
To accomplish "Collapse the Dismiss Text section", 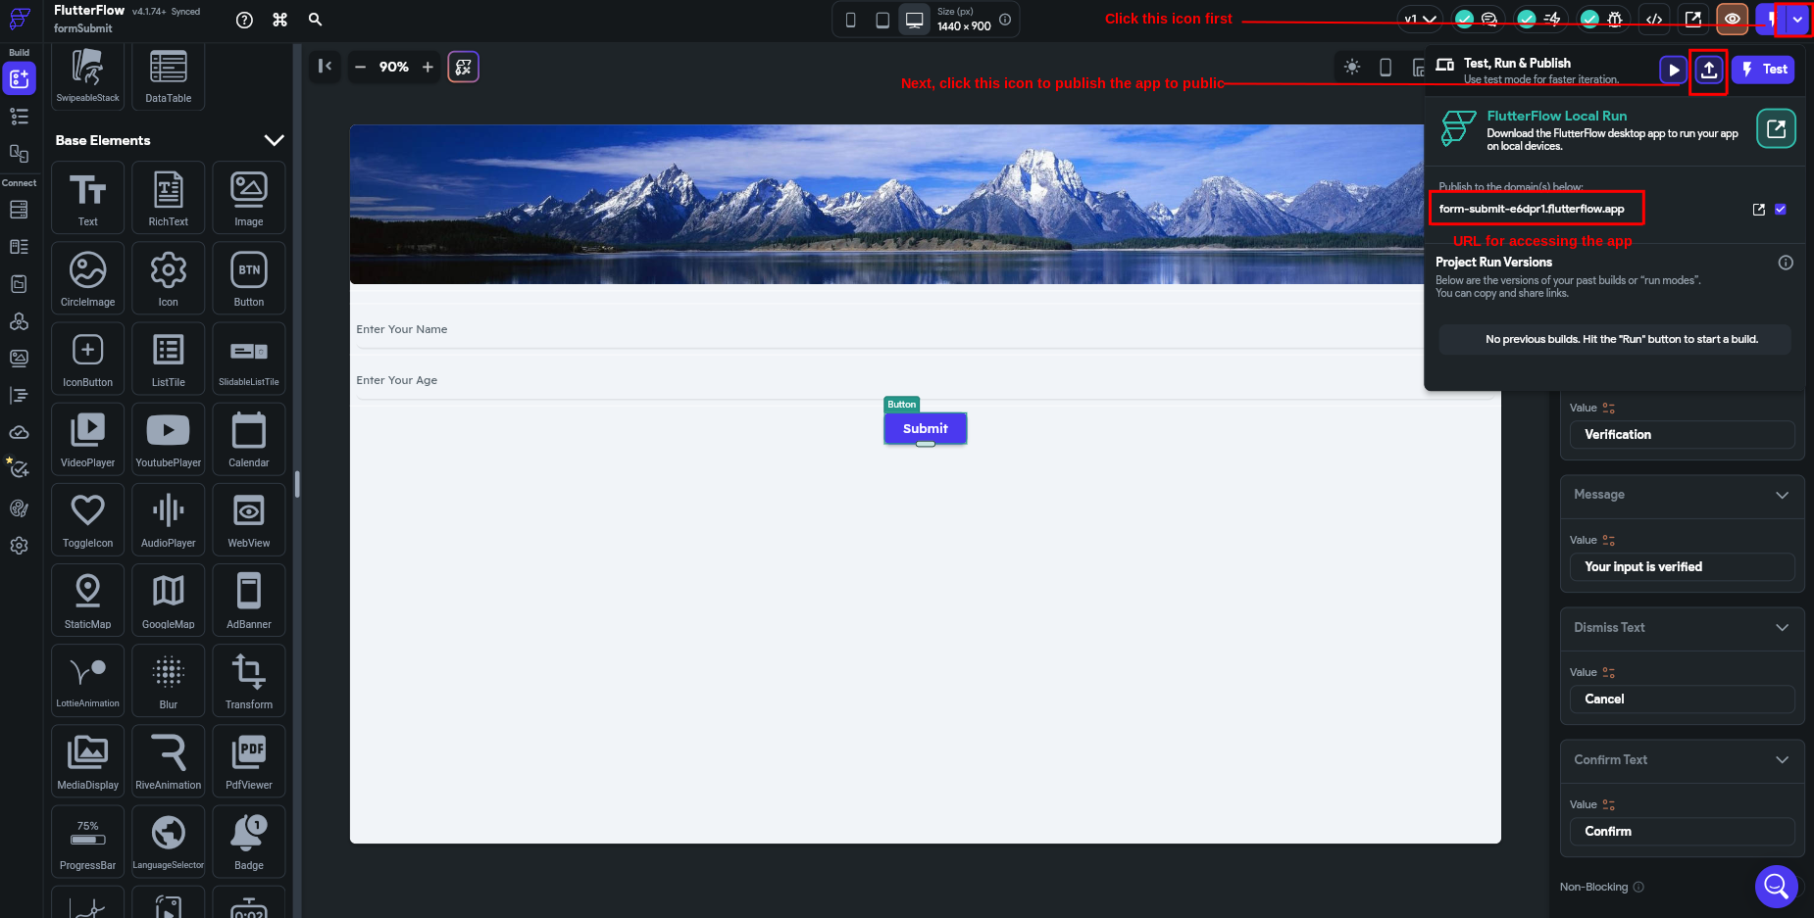I will point(1782,627).
